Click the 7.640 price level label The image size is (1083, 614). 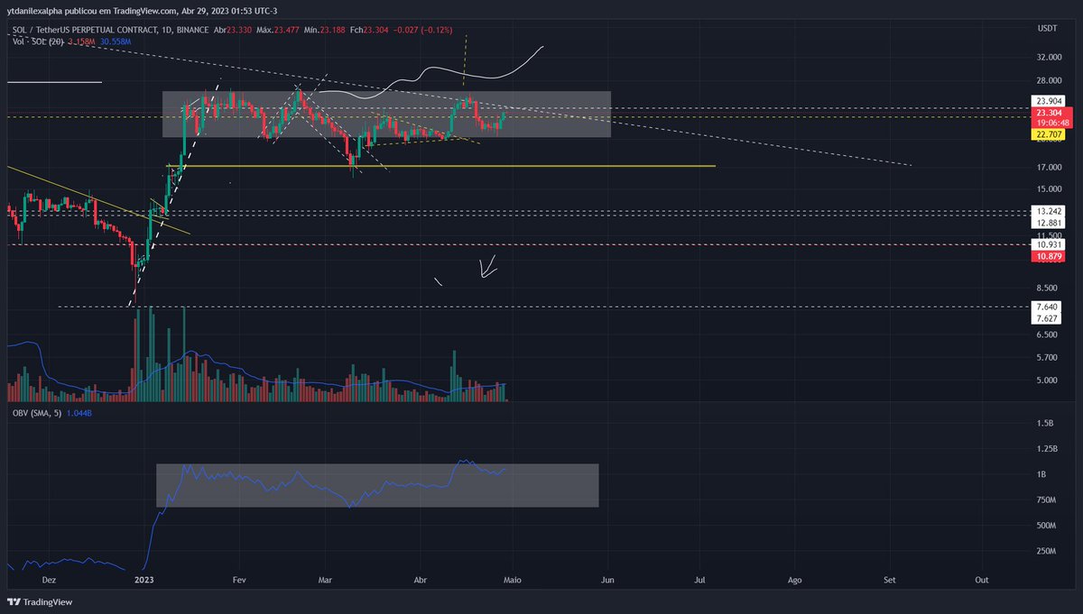1047,307
